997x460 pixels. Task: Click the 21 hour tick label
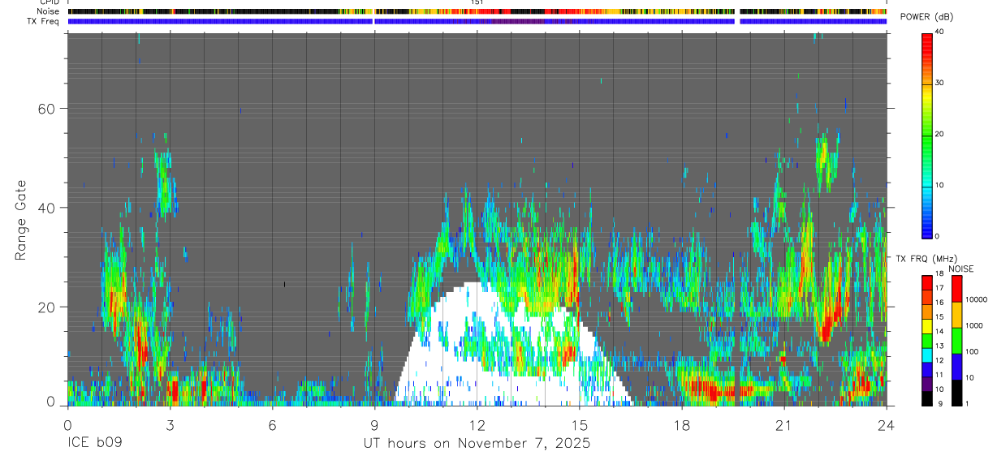point(783,425)
